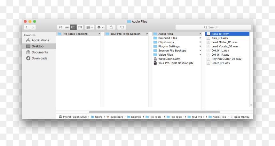Open Downloads in the sidebar
The width and height of the screenshot is (275, 146).
click(x=39, y=58)
